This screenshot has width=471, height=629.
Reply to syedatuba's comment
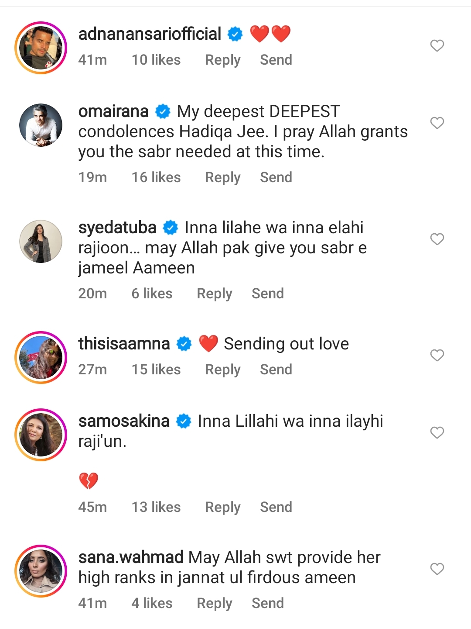pos(214,294)
